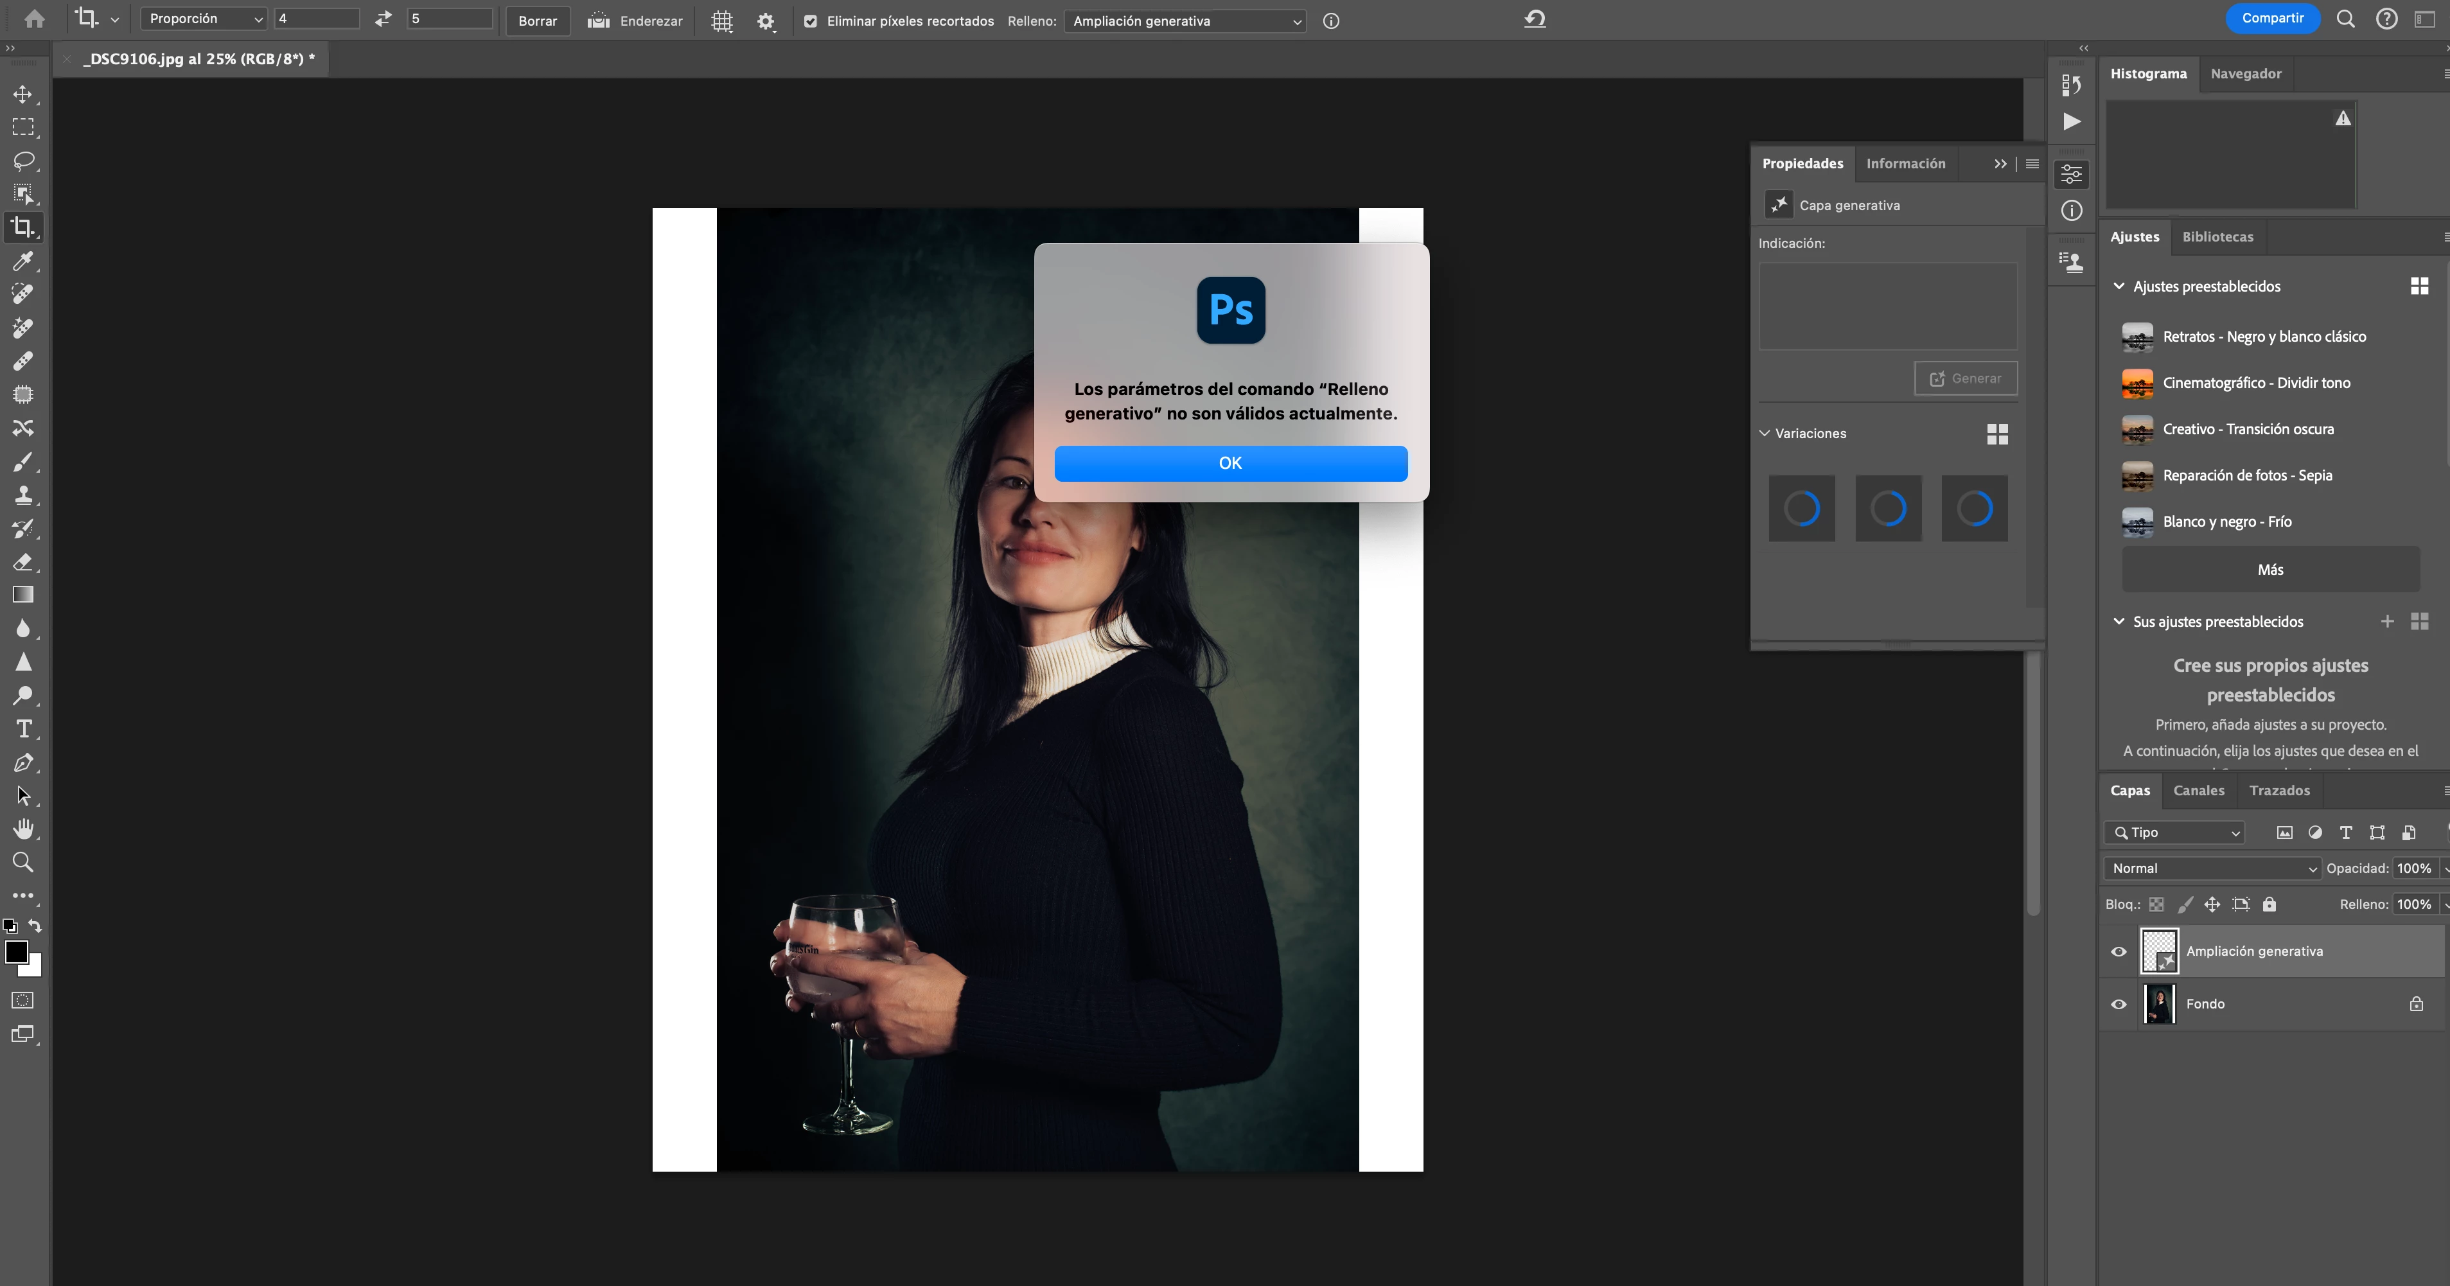Swap width and height crop values
Viewport: 2450px width, 1286px height.
click(383, 19)
